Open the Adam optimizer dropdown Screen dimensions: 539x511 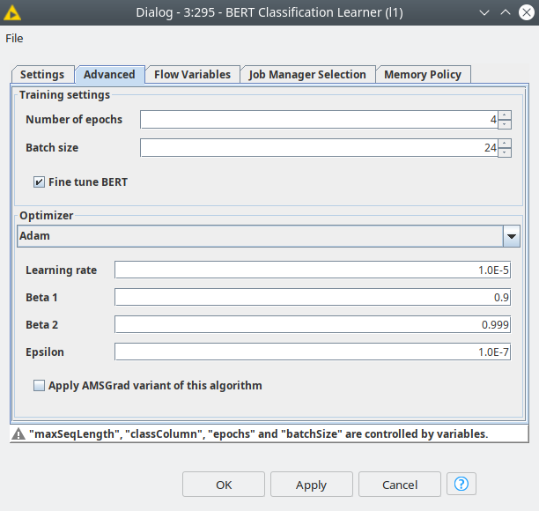[x=269, y=236]
